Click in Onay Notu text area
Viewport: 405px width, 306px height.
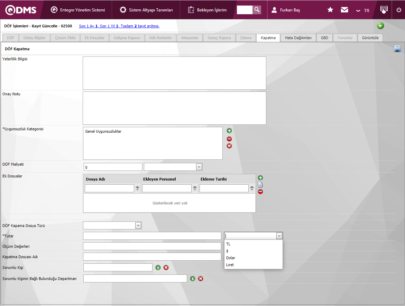click(x=174, y=108)
